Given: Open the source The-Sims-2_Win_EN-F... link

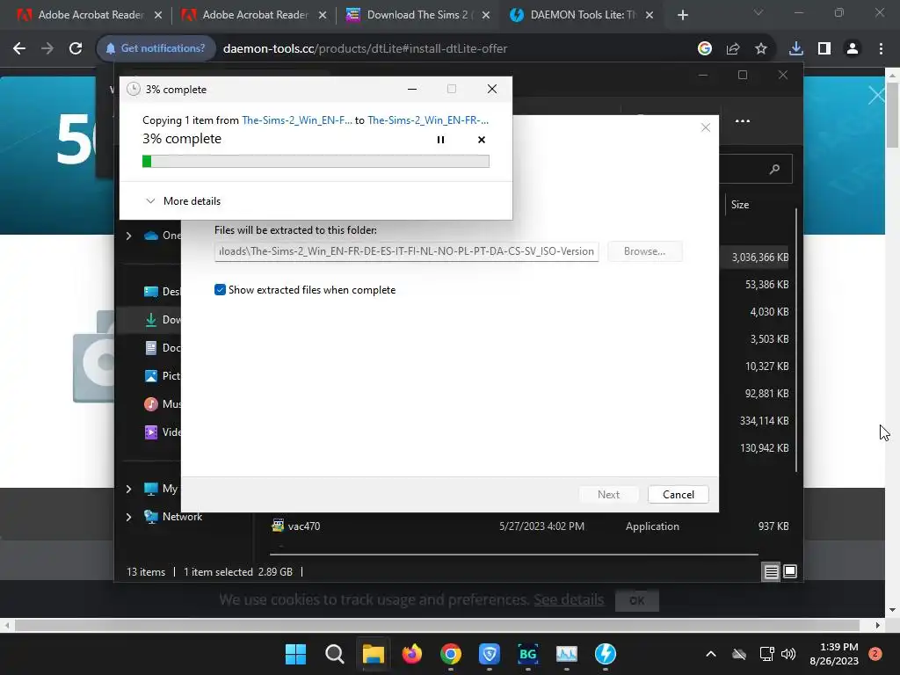Looking at the screenshot, I should point(297,120).
